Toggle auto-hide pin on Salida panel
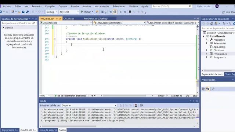Image resolution: width=235 pixels, height=132 pixels. pos(194,101)
